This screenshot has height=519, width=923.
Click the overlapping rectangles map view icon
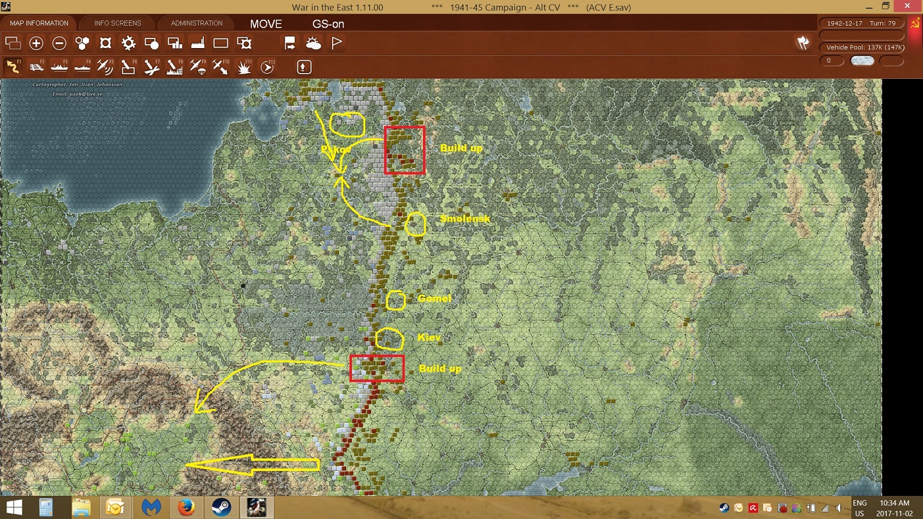click(13, 44)
